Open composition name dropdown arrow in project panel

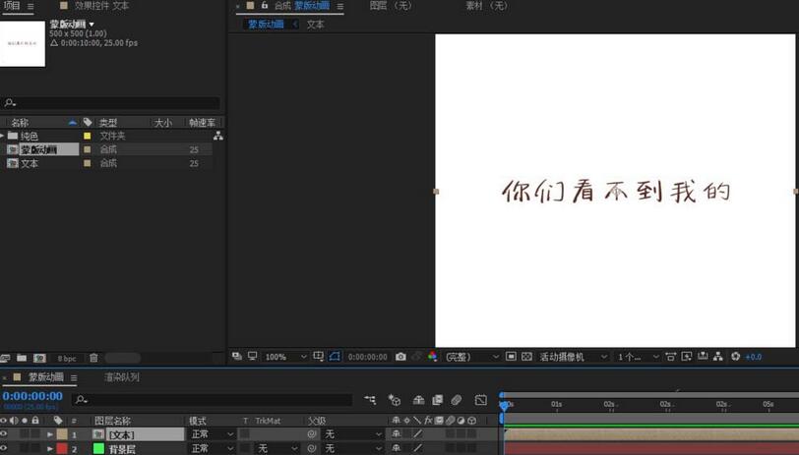(x=92, y=25)
